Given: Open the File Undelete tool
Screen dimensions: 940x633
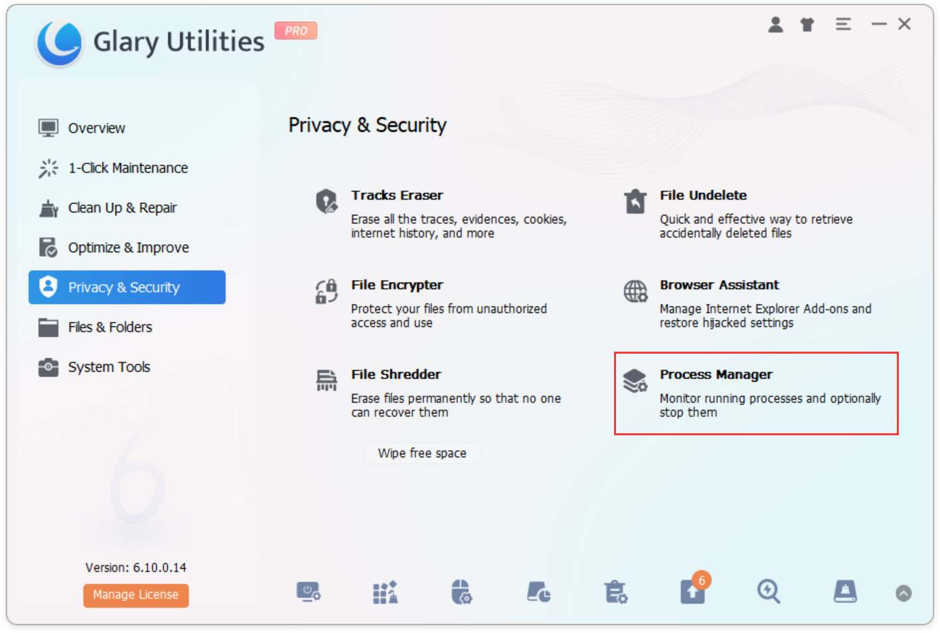Looking at the screenshot, I should pyautogui.click(x=703, y=195).
